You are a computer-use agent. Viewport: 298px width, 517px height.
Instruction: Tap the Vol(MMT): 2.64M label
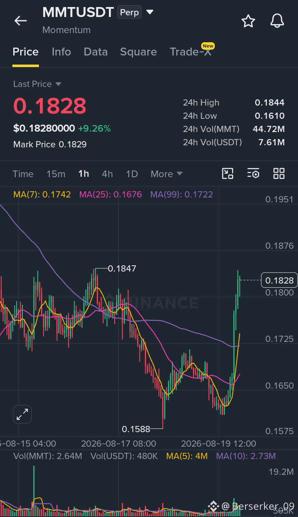tap(48, 456)
